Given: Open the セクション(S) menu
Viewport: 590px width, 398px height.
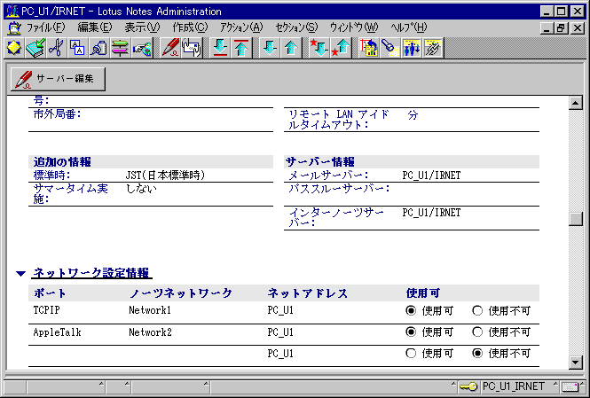Looking at the screenshot, I should pos(296,27).
